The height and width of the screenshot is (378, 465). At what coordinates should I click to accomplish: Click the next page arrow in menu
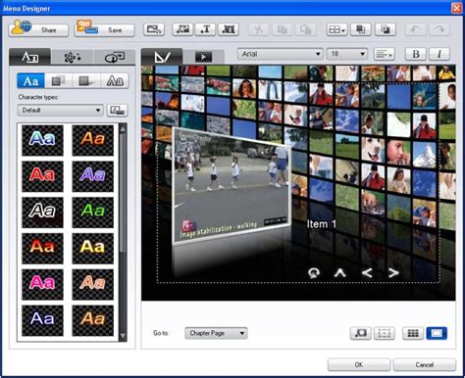tap(393, 272)
